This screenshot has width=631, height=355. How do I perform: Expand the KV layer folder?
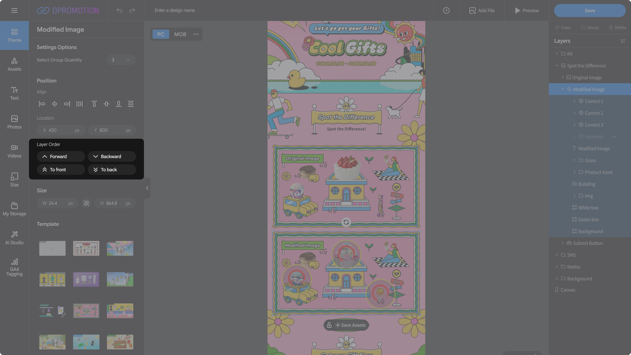point(556,54)
